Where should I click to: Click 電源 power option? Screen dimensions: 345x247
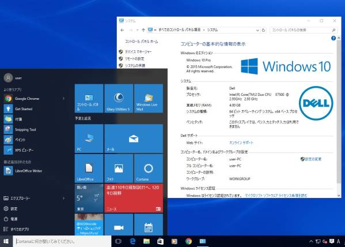tap(10, 219)
